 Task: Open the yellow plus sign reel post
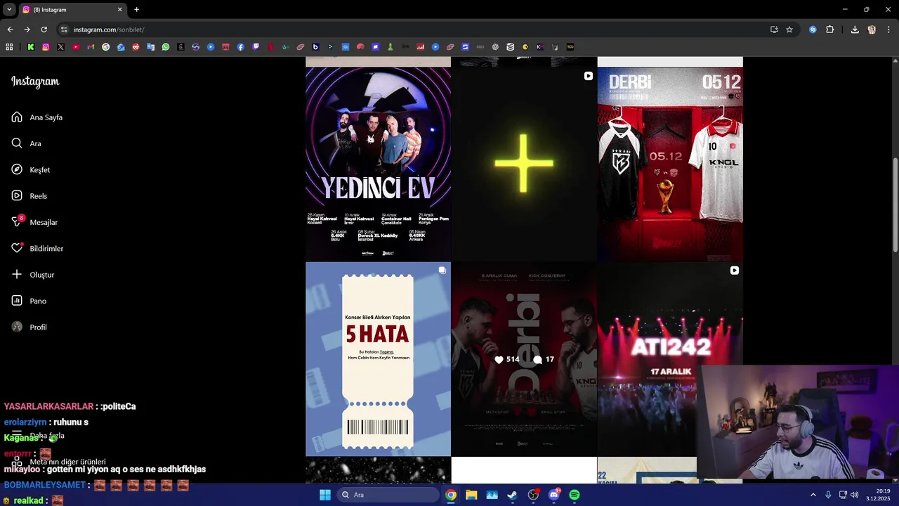[524, 164]
